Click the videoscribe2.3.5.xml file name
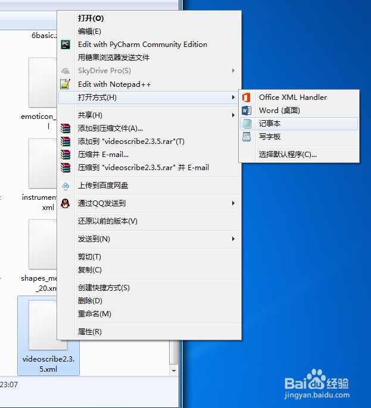This screenshot has width=371, height=408. (x=48, y=364)
